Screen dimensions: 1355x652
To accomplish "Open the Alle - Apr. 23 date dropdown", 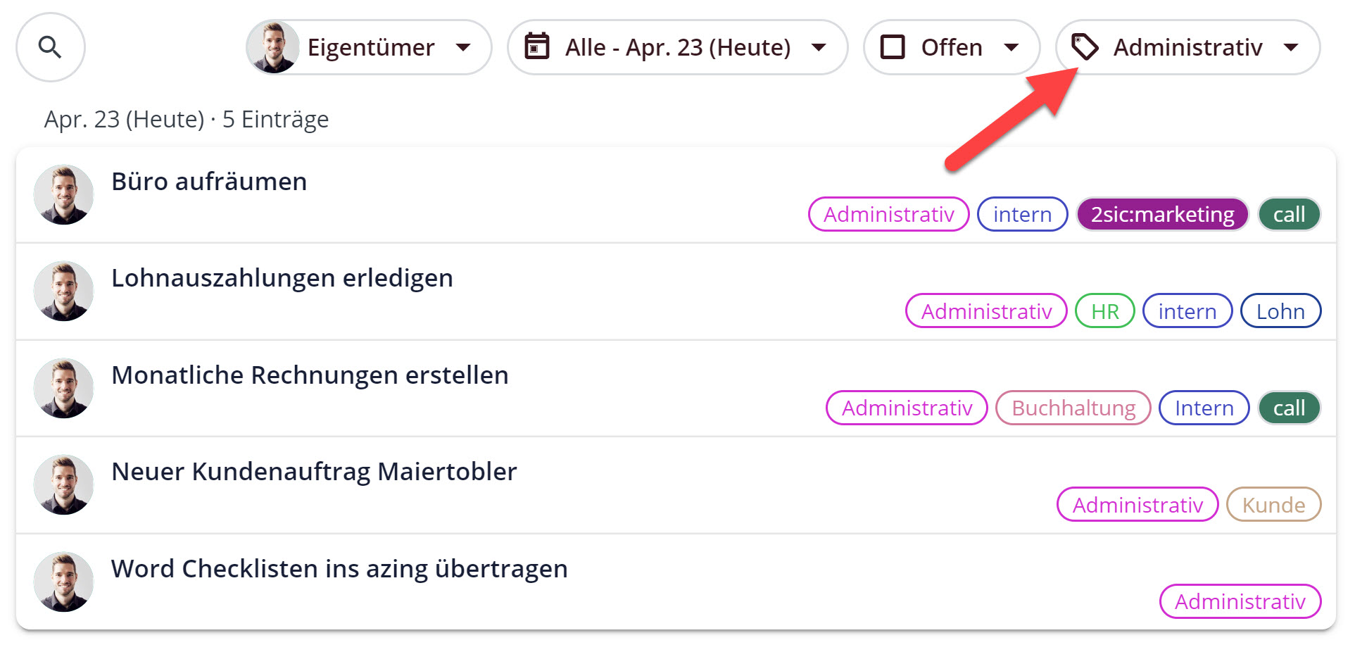I will click(x=819, y=47).
